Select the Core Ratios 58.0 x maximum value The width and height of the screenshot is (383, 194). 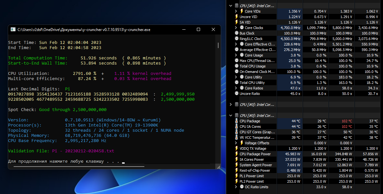347,88
